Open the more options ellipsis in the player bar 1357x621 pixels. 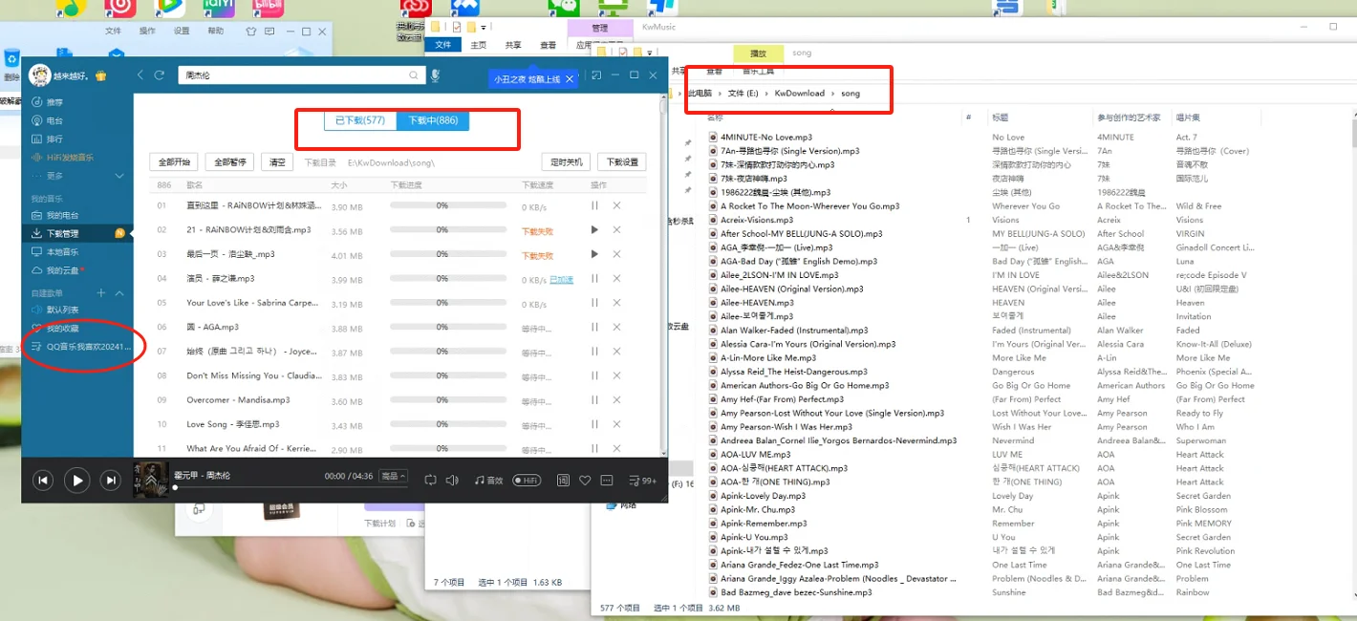click(x=606, y=481)
